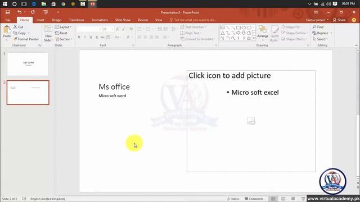Toggle text Shadow
360x202 pixels.
coord(97,37)
